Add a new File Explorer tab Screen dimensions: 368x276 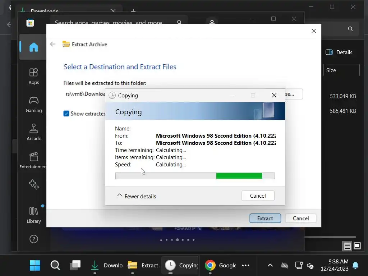click(133, 10)
